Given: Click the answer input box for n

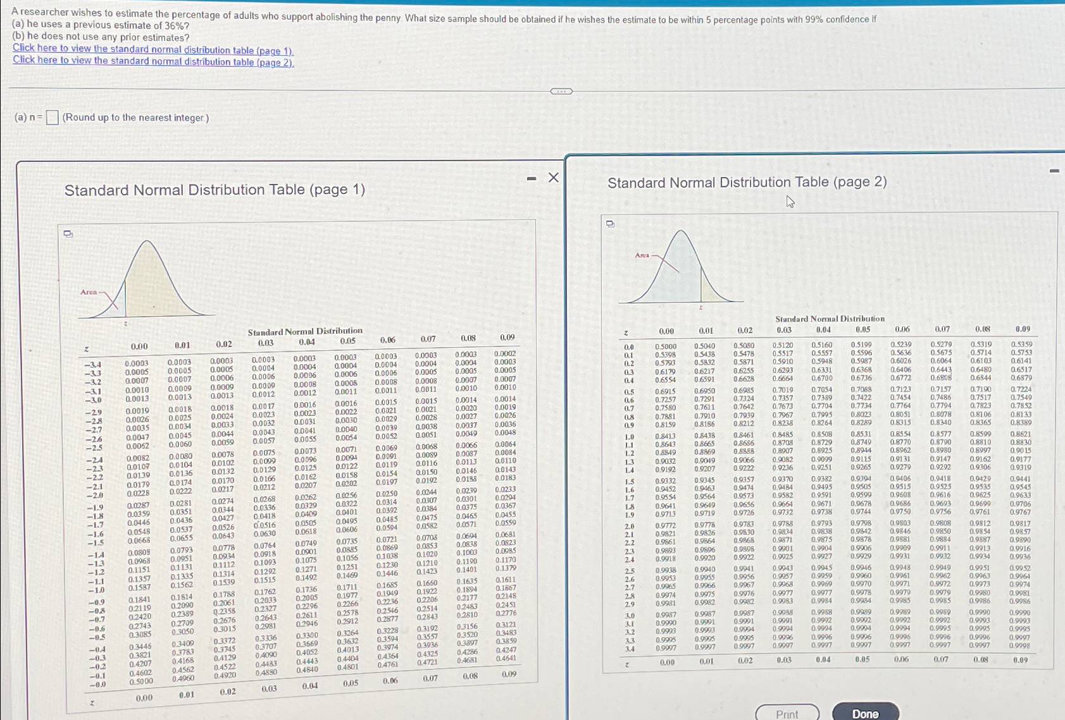Looking at the screenshot, I should 54,117.
